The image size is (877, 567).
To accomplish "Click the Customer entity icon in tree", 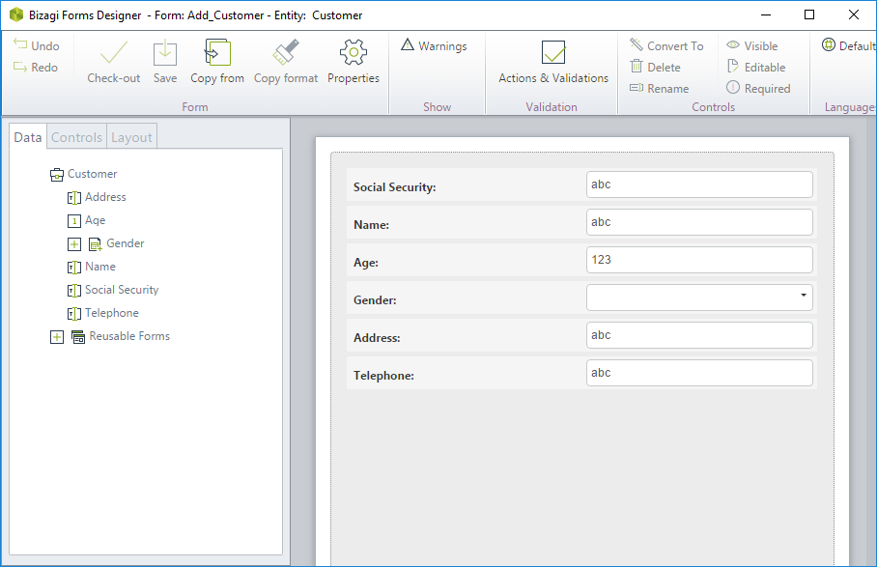I will (56, 175).
